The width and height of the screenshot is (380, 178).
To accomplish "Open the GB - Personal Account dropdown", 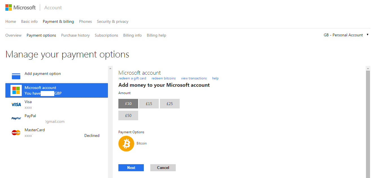I will click(x=346, y=35).
